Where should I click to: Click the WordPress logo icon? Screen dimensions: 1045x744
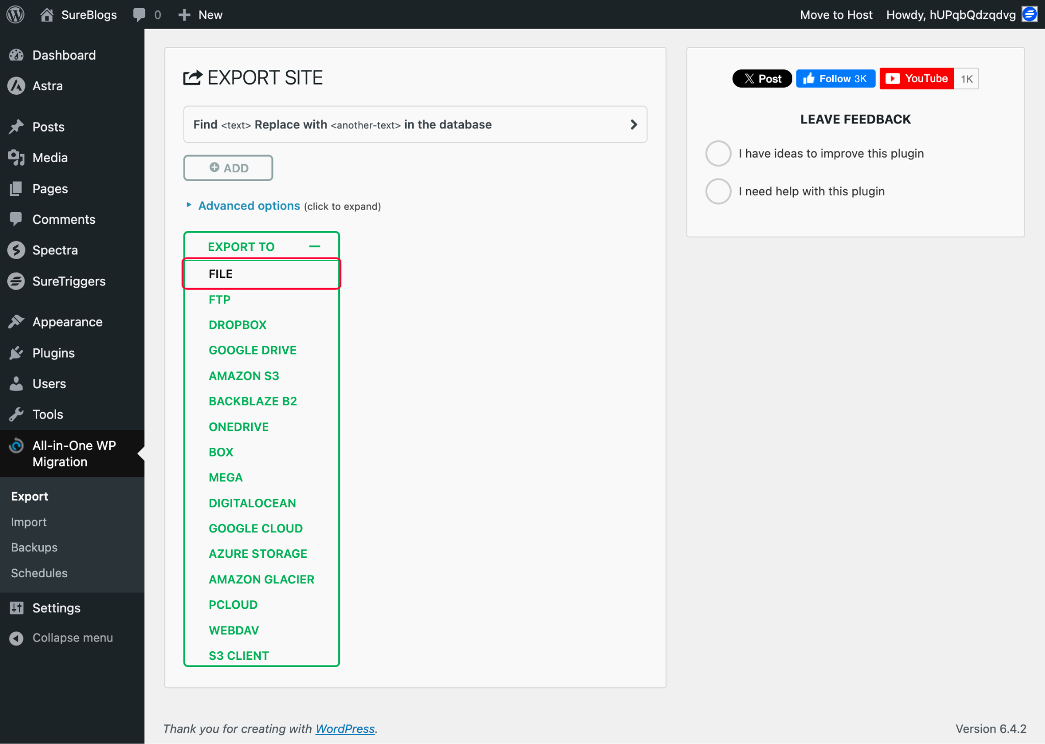point(15,14)
